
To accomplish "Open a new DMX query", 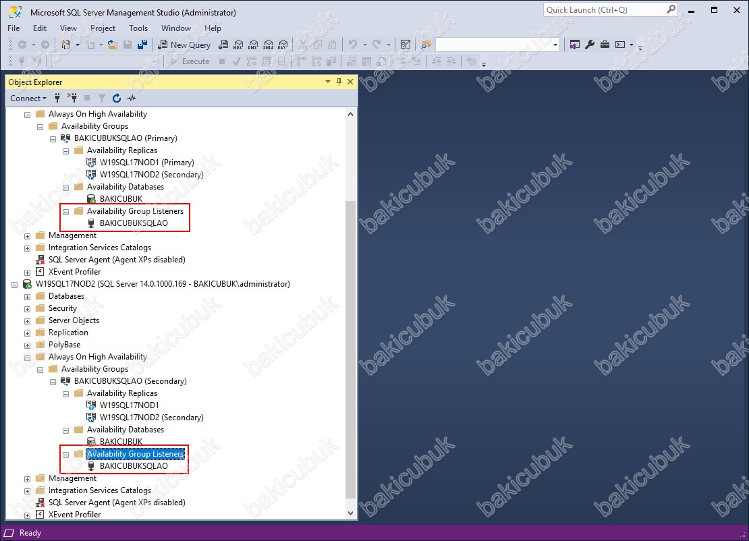I will click(252, 45).
